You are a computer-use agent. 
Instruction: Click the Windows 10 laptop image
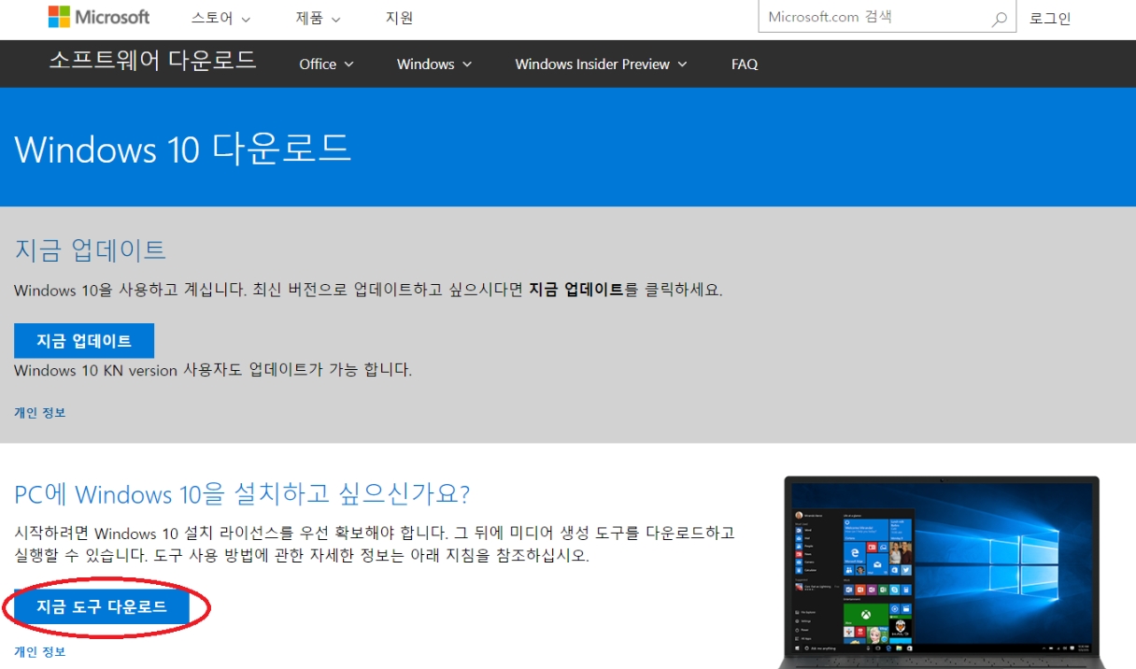pos(942,572)
